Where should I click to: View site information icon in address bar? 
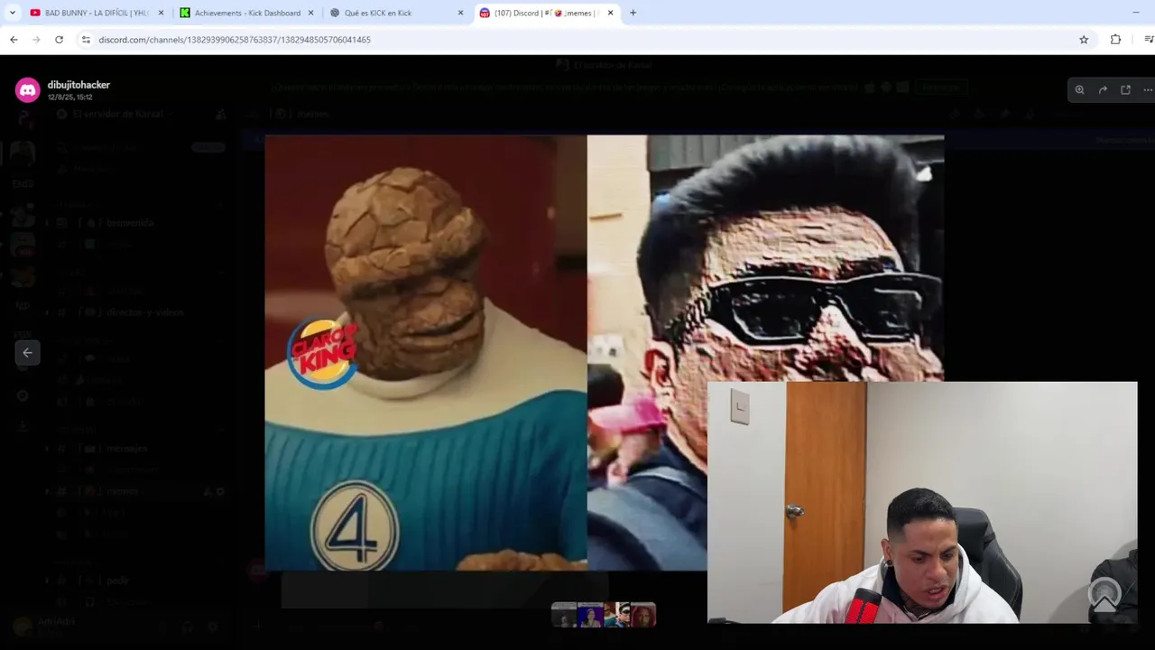(x=86, y=40)
